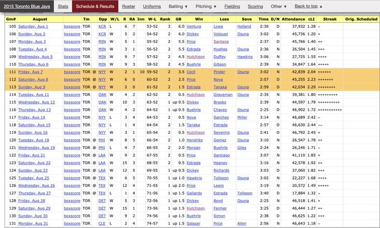
Task: Sort by the cLI column header
Action: point(311,19)
